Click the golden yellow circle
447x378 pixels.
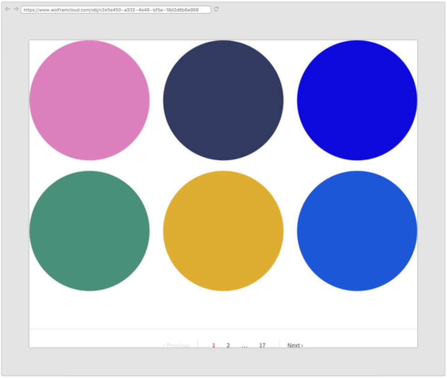coord(223,231)
